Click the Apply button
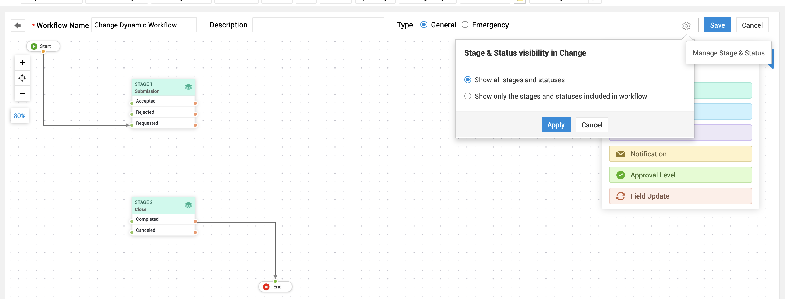The image size is (785, 299). [x=556, y=125]
